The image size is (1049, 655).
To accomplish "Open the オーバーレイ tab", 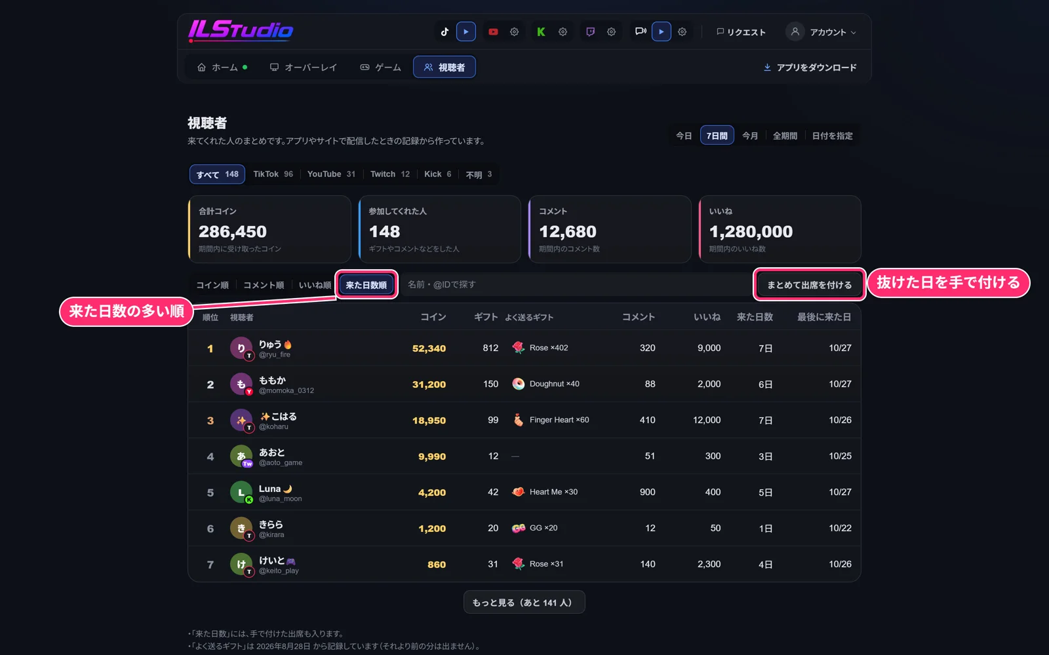I will [x=304, y=67].
